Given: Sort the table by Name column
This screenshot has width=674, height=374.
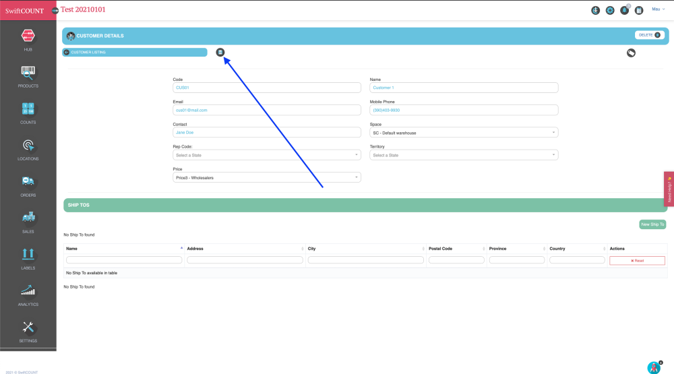Looking at the screenshot, I should click(124, 249).
